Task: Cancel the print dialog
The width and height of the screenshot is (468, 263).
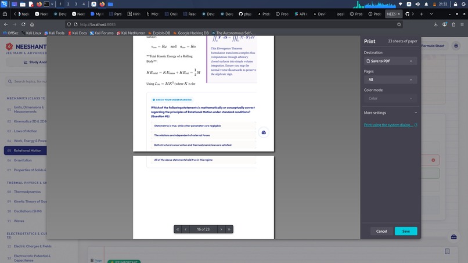Action: coord(381,231)
